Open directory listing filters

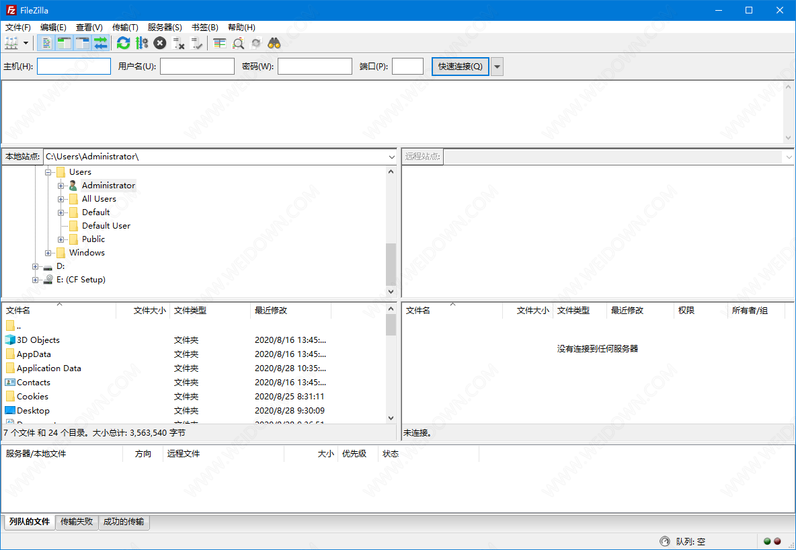point(219,43)
